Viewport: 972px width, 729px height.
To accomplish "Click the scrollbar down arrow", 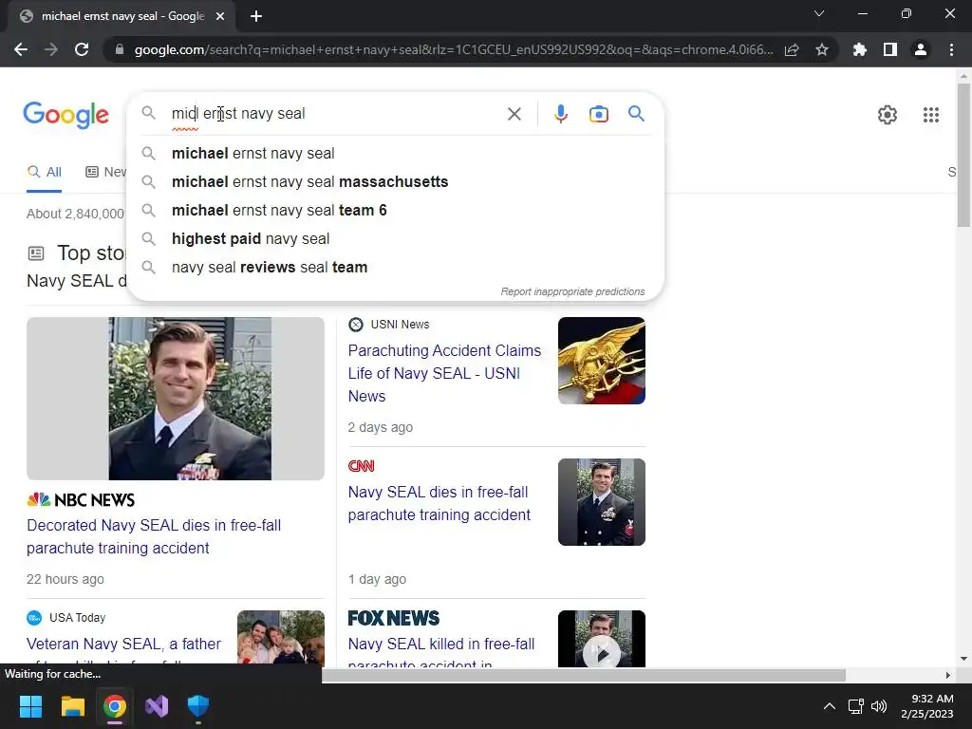I will [x=963, y=659].
